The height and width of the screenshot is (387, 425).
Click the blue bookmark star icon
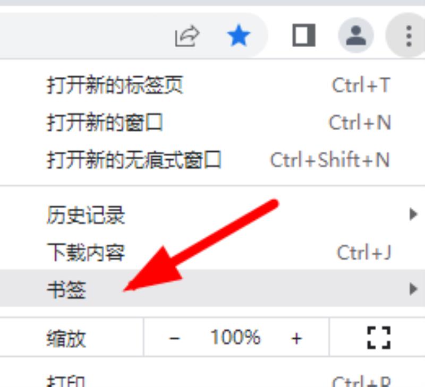[239, 36]
